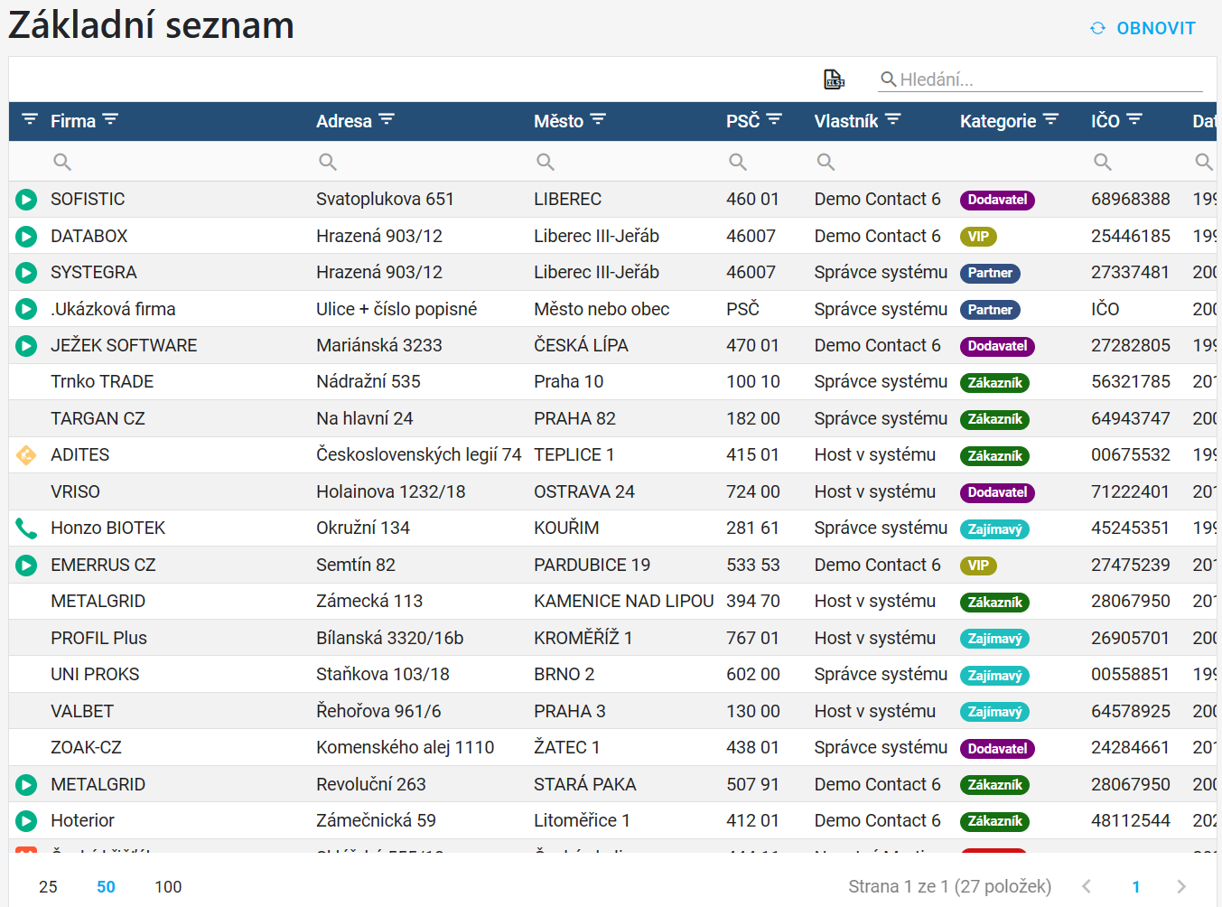Click the refresh icon next to OBNOVIT

click(x=1097, y=28)
